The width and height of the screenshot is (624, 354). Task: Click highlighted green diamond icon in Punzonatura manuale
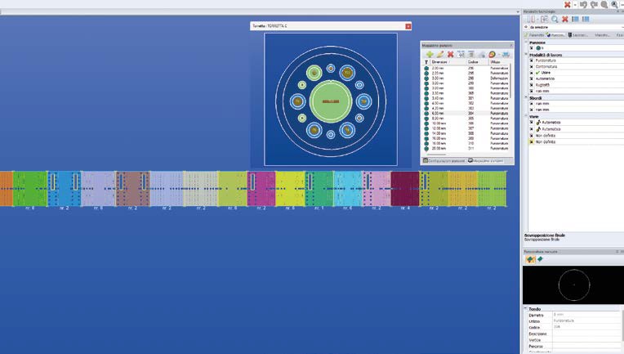pyautogui.click(x=530, y=259)
